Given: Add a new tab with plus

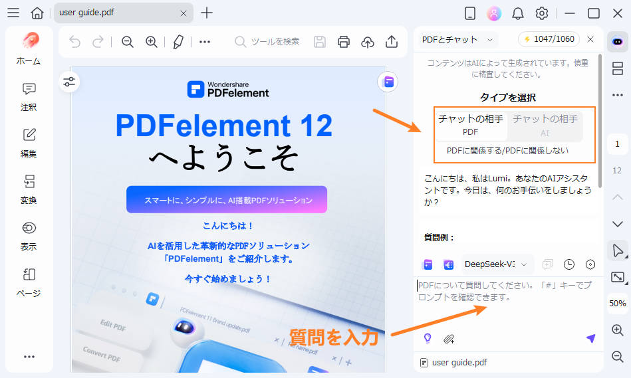Looking at the screenshot, I should tap(207, 13).
